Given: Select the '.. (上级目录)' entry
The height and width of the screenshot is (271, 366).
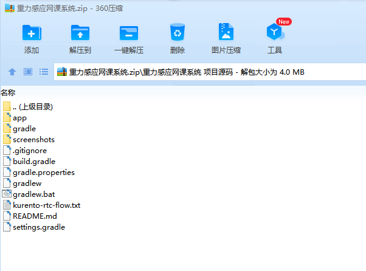Looking at the screenshot, I should coord(33,107).
